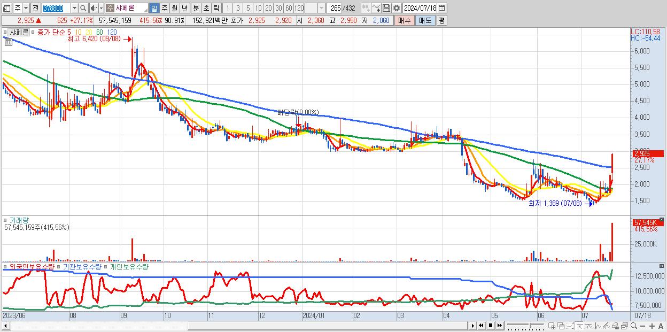Click the multi-line chart icon

pos(606,326)
